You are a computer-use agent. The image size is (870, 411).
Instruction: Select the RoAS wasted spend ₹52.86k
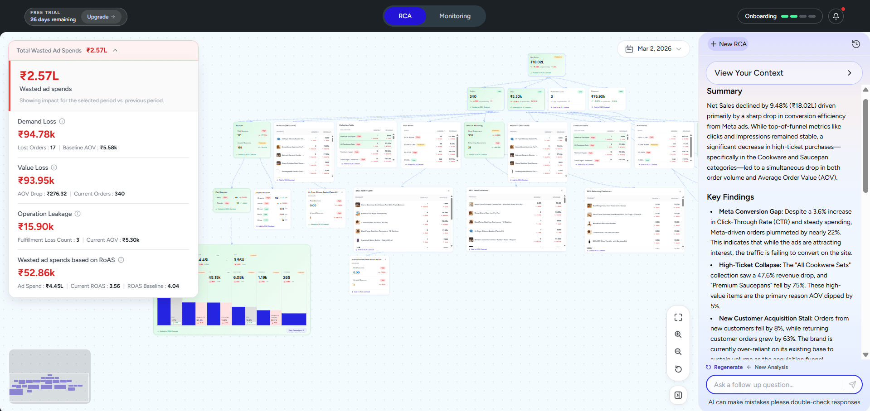click(x=36, y=272)
